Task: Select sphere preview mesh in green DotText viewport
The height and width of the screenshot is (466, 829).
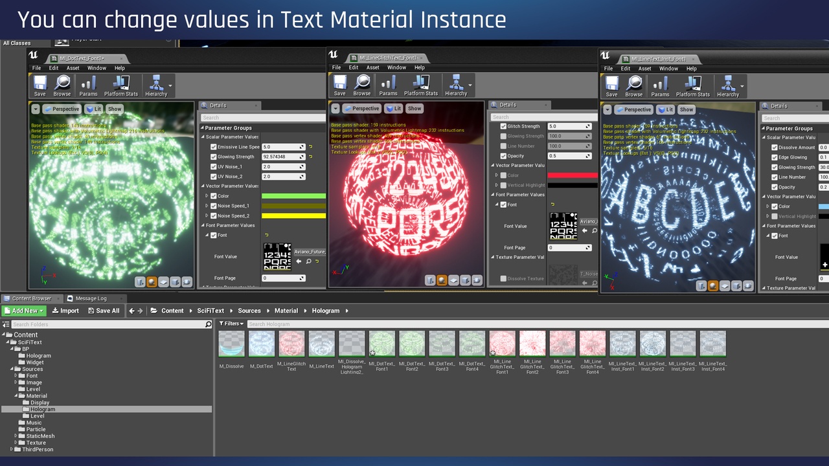Action: [152, 282]
